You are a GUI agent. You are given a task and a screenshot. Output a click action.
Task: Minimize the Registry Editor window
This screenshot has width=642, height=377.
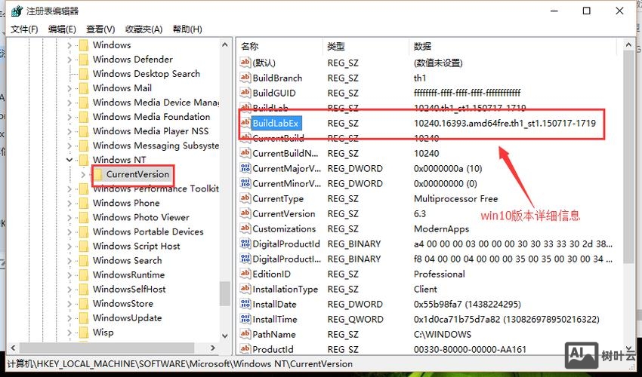tap(554, 11)
